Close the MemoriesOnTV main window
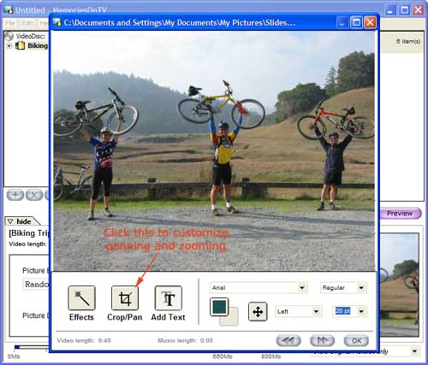This screenshot has width=428, height=365. tap(419, 10)
